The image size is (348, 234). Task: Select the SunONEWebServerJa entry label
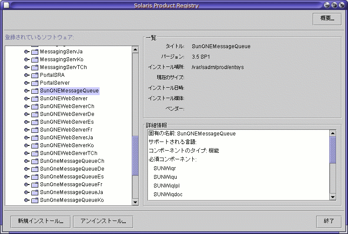pyautogui.click(x=67, y=138)
